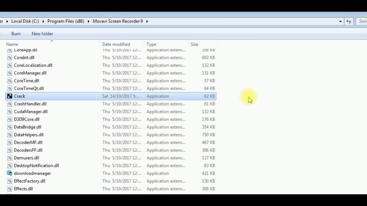Click the 692 KB size of CoreInt.dll
This screenshot has width=367, height=206.
208,58
